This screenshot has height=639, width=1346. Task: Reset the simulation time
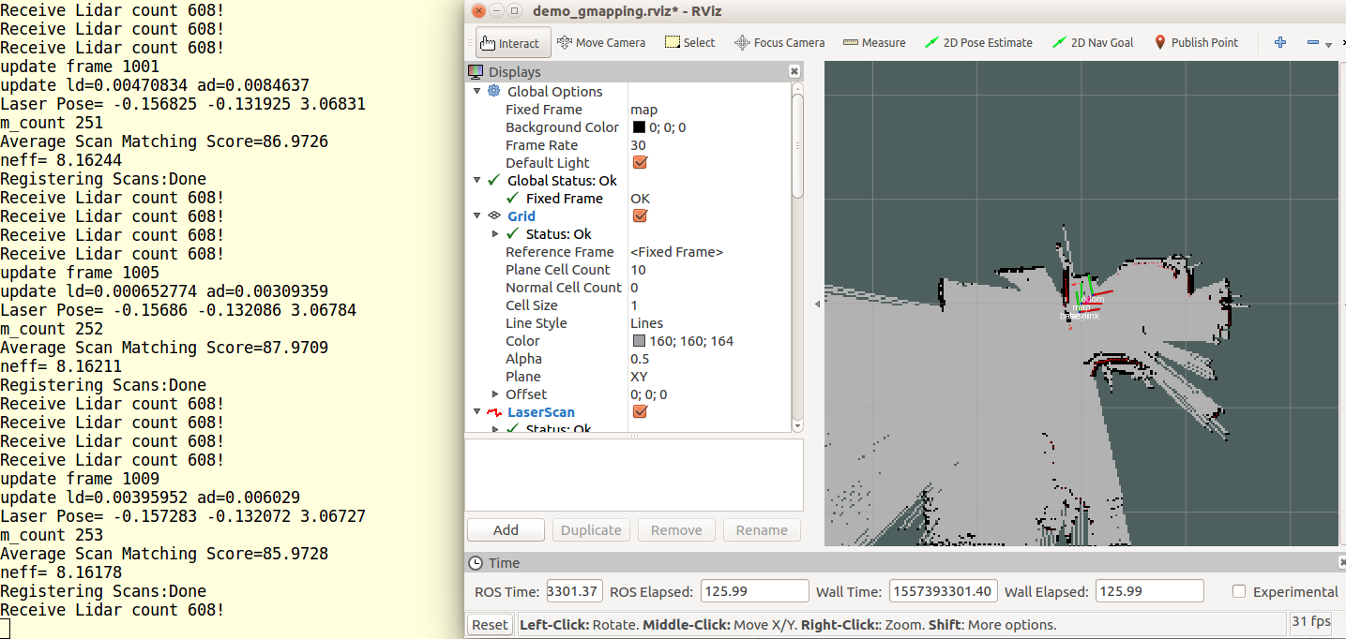[489, 623]
